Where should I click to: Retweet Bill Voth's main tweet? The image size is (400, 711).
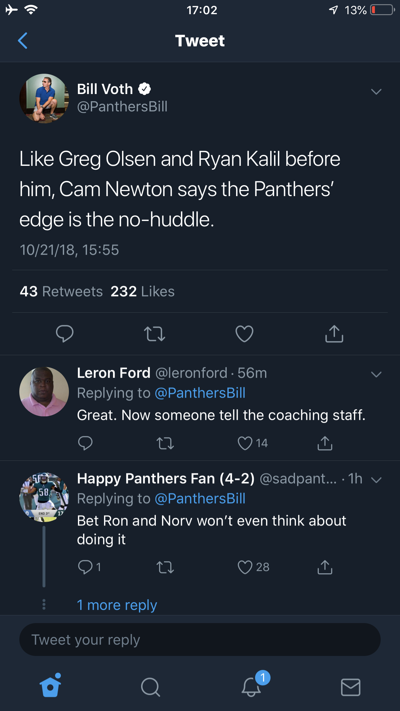pyautogui.click(x=155, y=334)
